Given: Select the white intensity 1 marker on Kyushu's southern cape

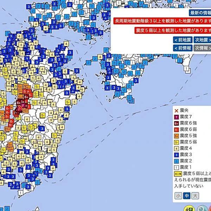Looking at the screenshot, I should (x=20, y=193).
